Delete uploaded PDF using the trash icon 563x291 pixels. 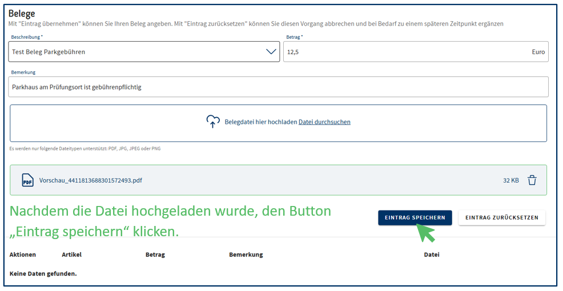tap(532, 180)
